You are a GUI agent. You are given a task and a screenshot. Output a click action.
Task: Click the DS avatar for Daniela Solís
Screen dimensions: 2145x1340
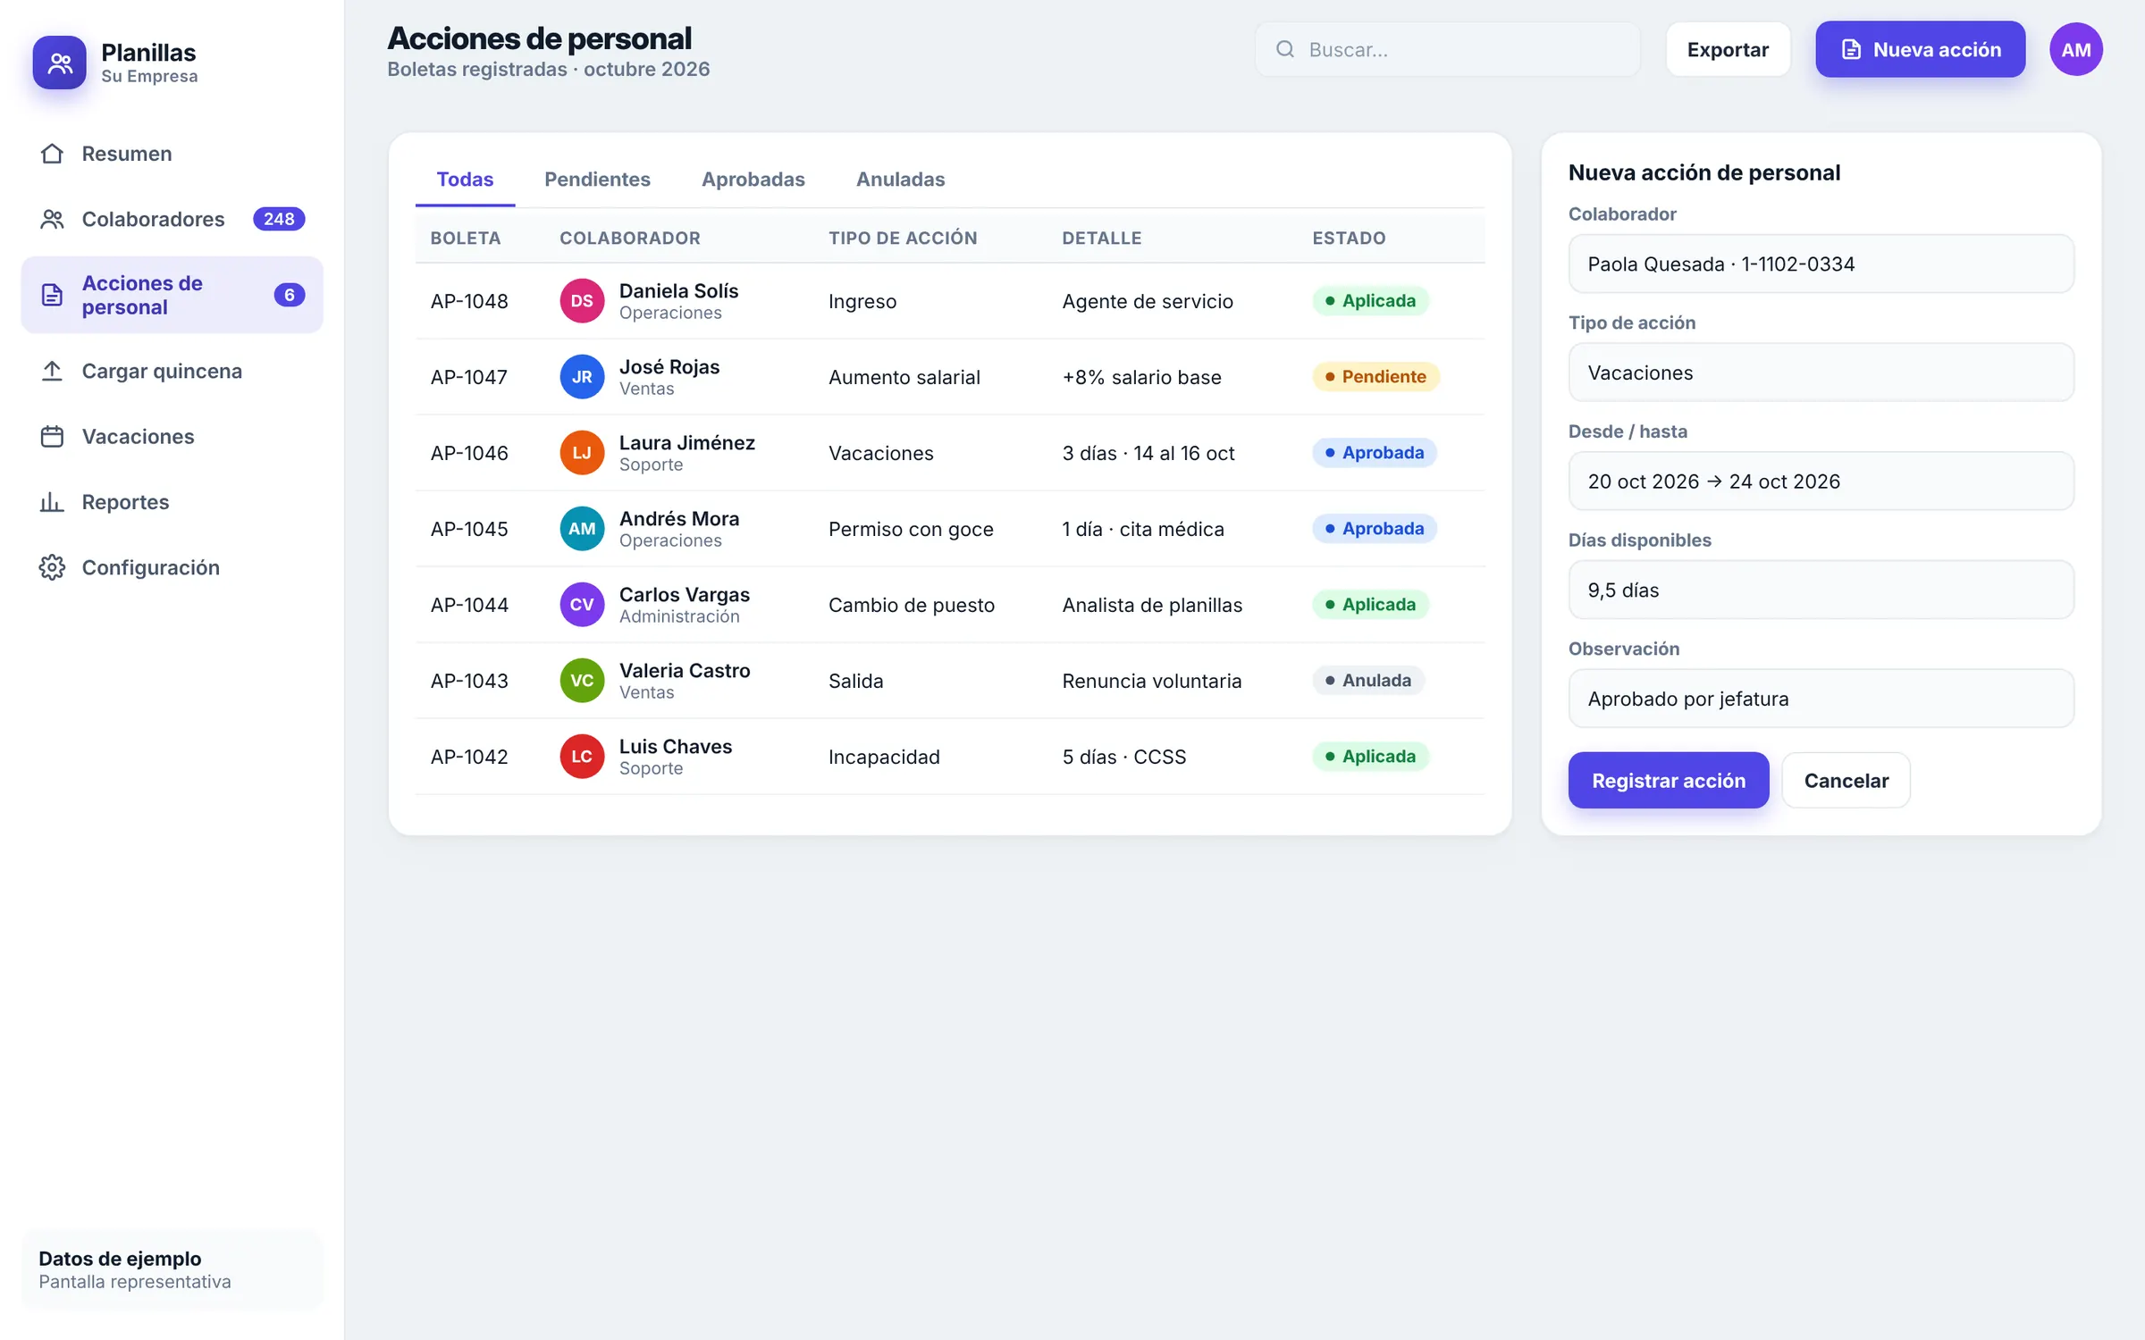point(582,301)
